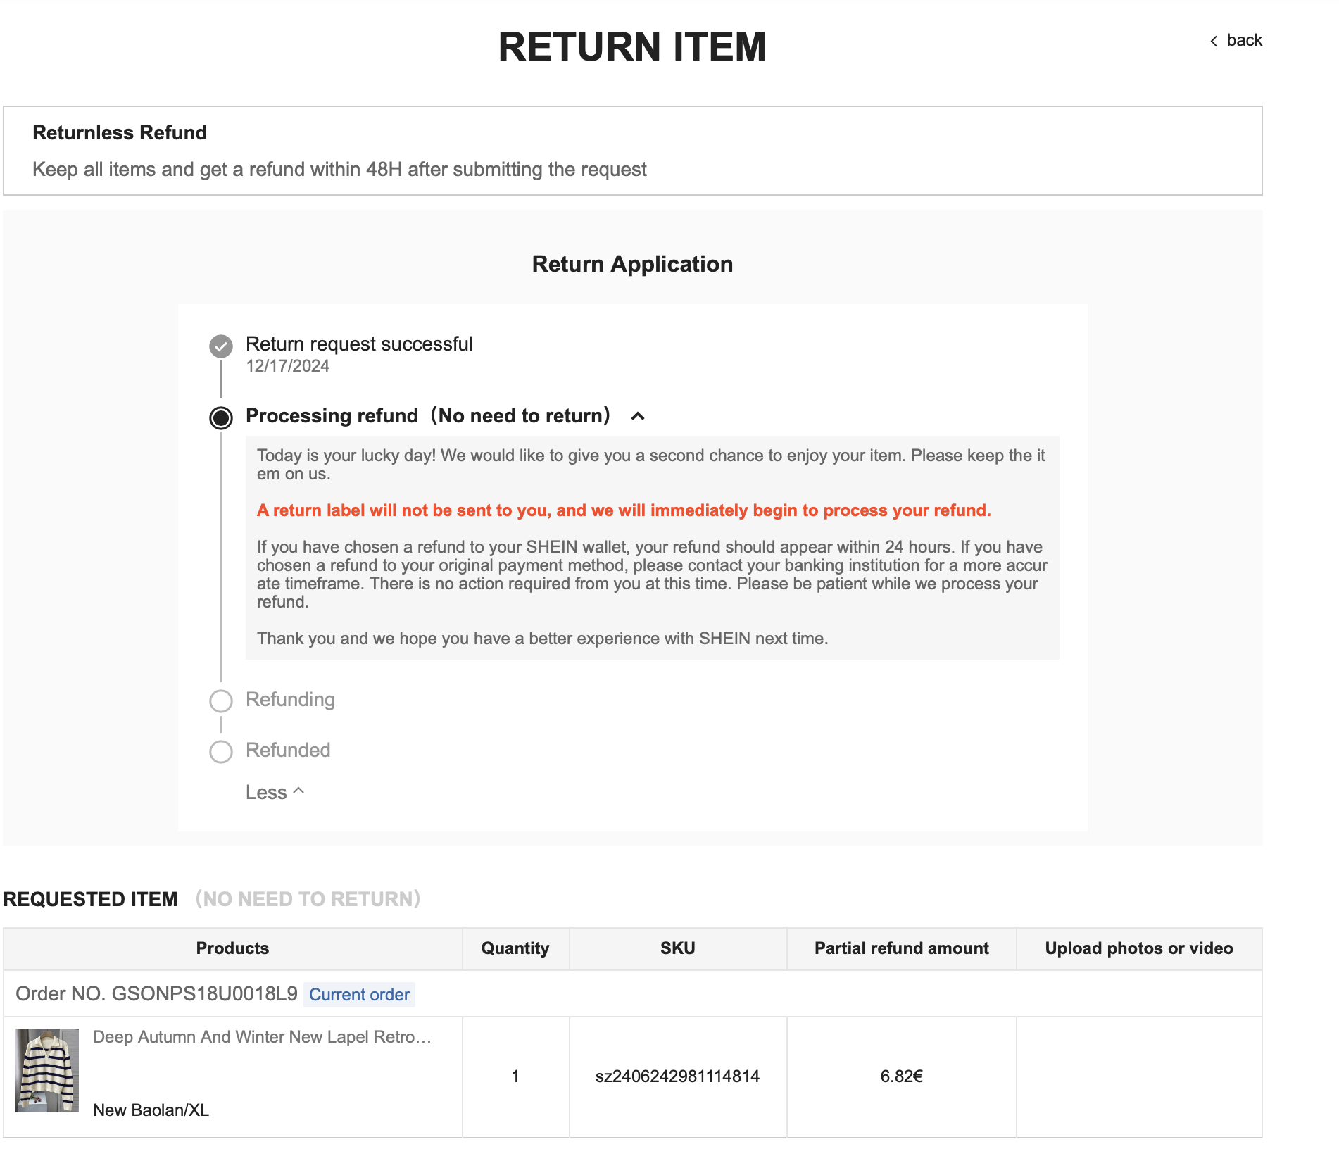Click the Returnless Refund banner
1339x1149 pixels.
(x=632, y=151)
